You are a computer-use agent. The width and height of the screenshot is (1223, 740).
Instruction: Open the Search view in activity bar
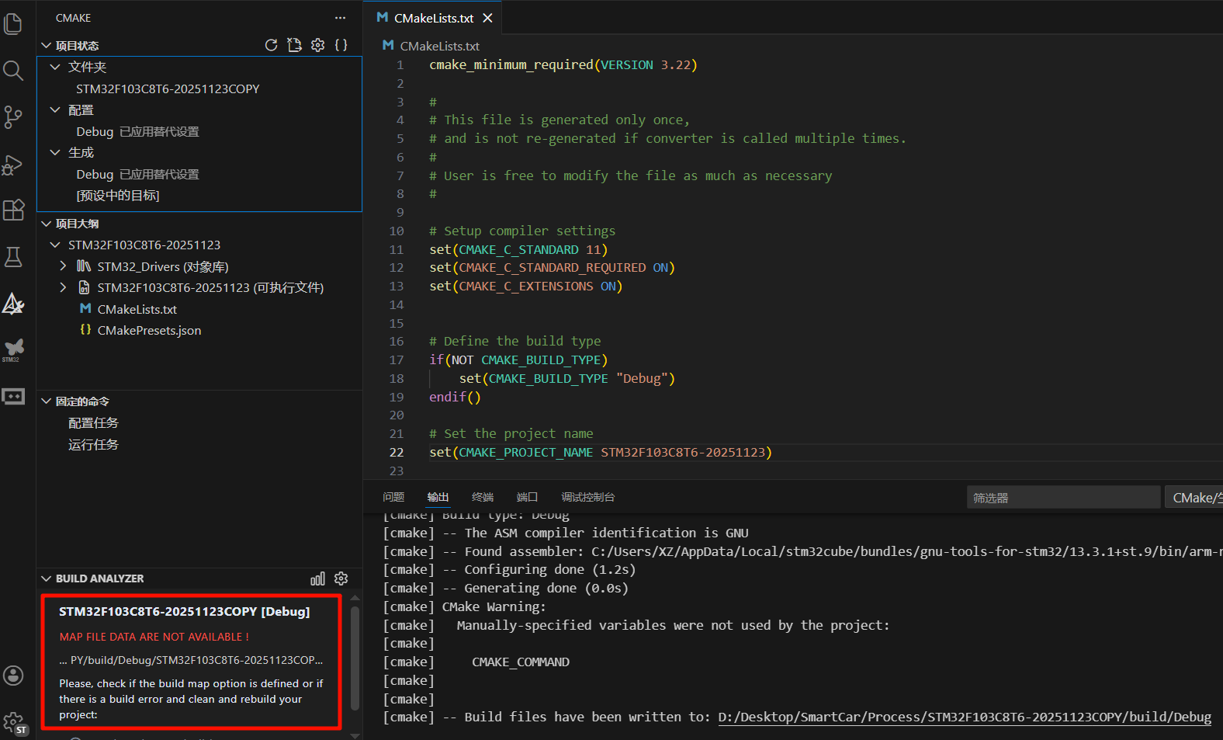pyautogui.click(x=13, y=71)
